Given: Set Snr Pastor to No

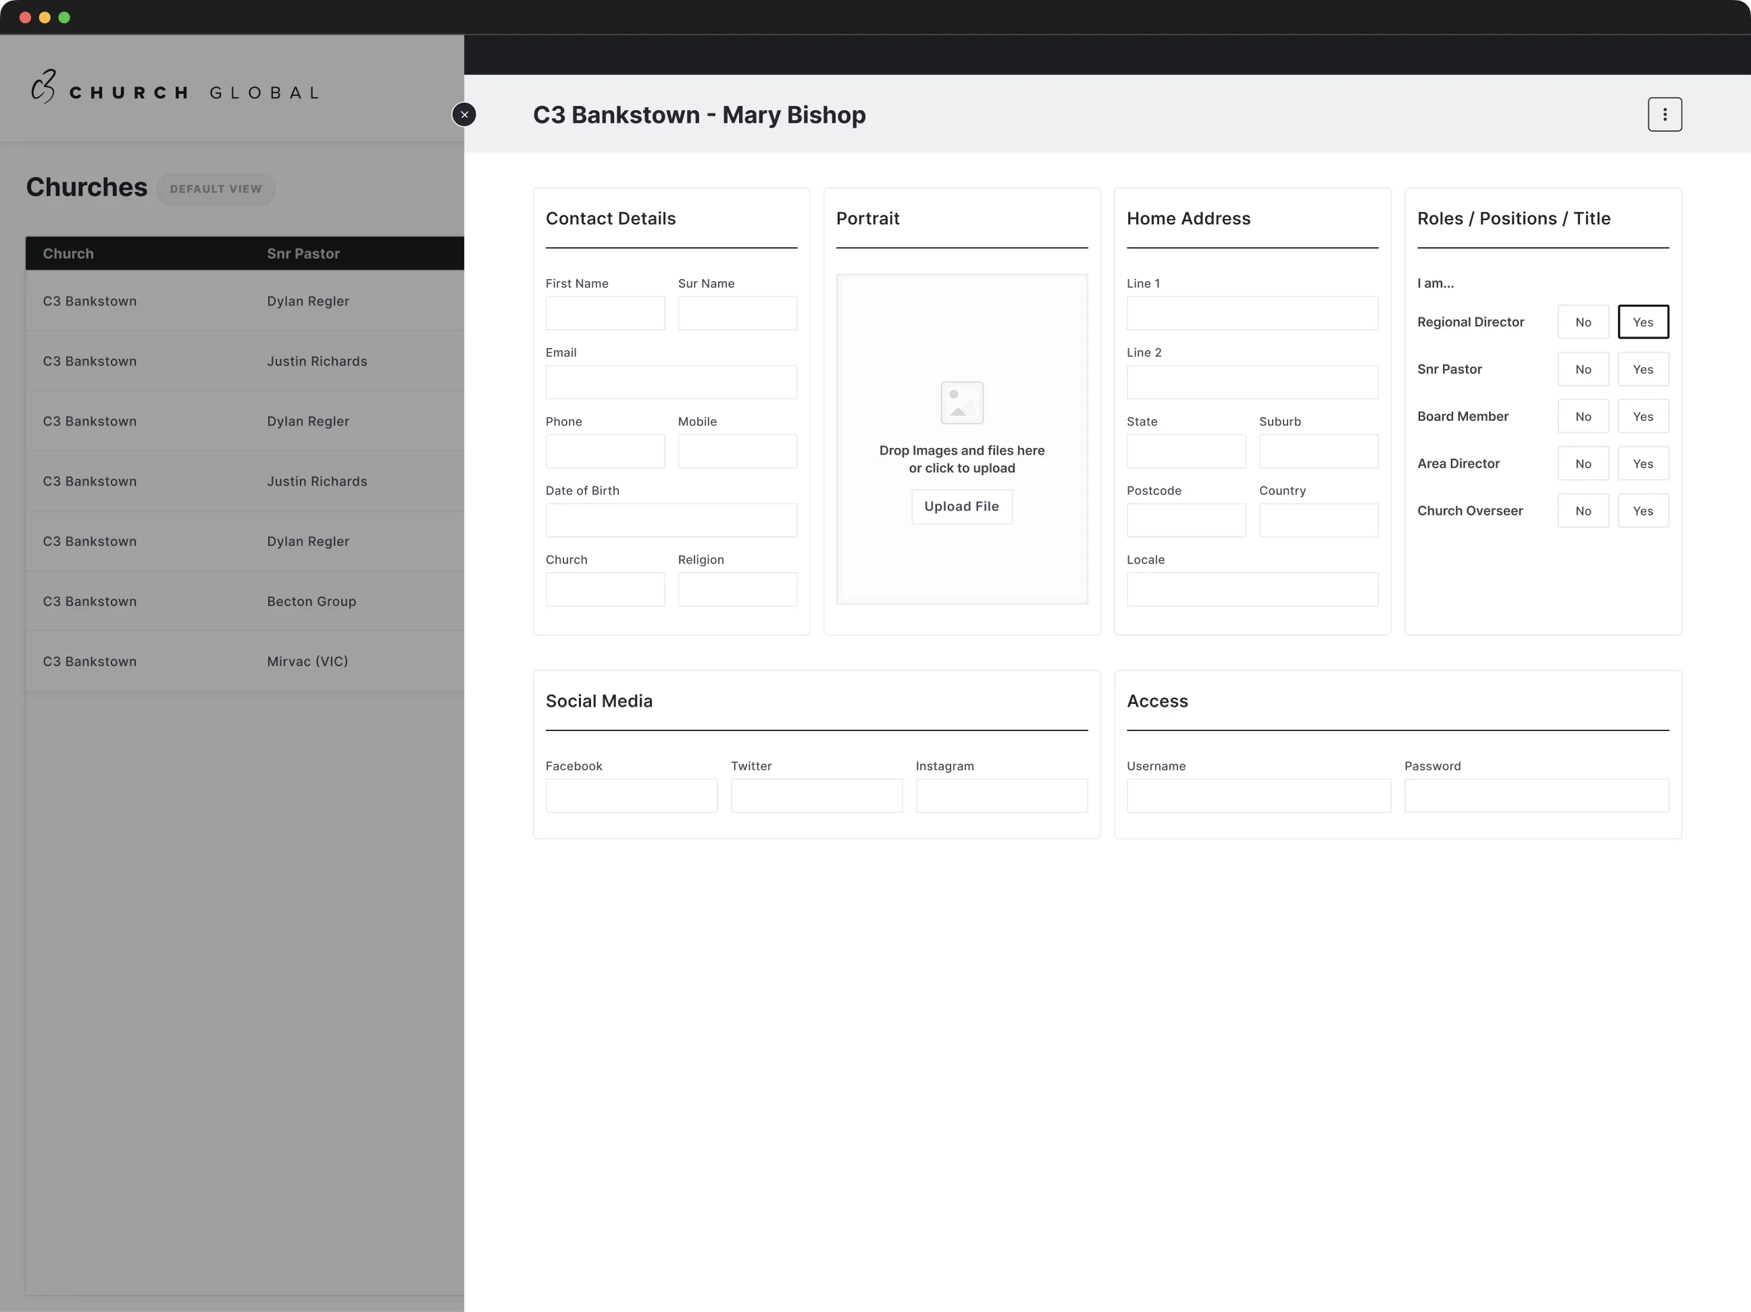Looking at the screenshot, I should 1582,370.
